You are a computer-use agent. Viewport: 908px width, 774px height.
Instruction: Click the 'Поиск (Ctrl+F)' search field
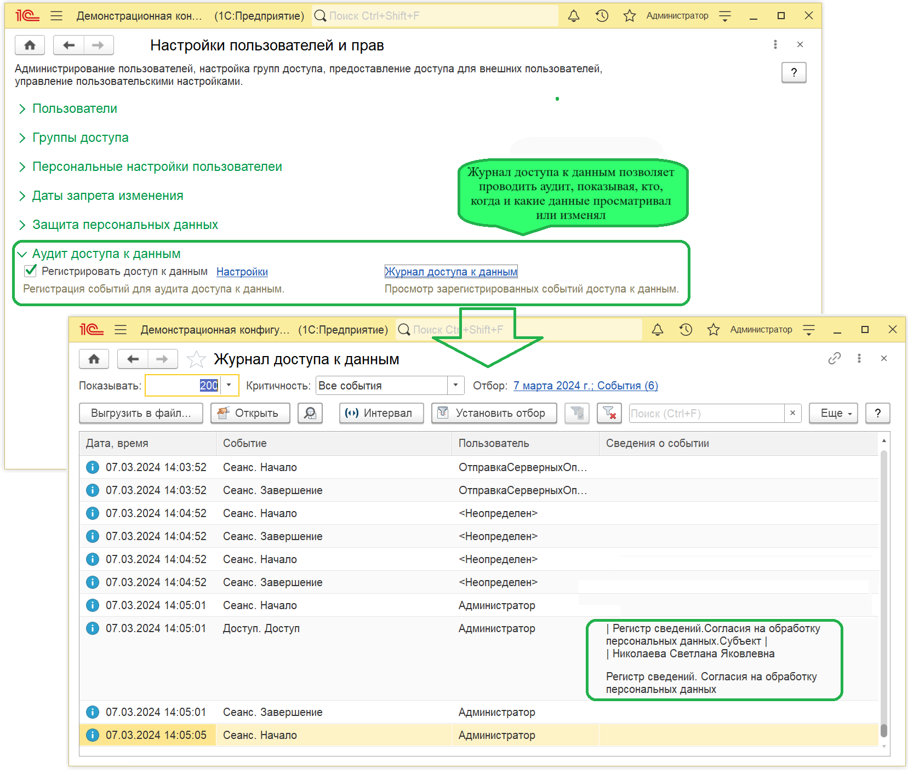[x=706, y=413]
